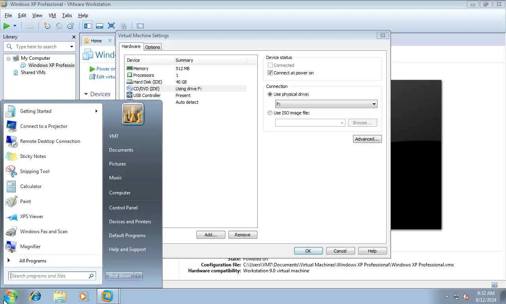Open Sticky Notes from Start menu
Image resolution: width=506 pixels, height=304 pixels.
tap(53, 156)
